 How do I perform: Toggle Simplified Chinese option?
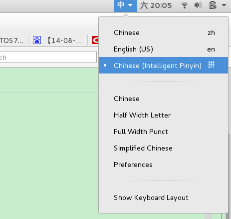pyautogui.click(x=163, y=148)
